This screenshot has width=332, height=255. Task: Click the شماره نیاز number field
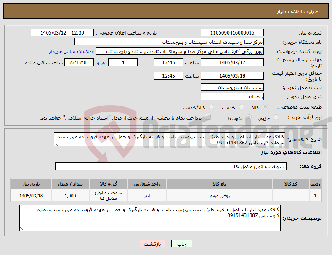pos(232,33)
